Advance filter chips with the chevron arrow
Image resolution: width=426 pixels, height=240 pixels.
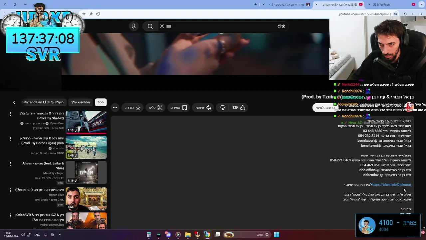click(x=14, y=103)
